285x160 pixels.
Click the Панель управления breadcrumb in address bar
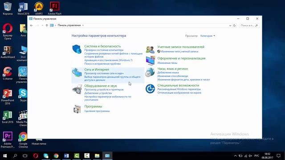[69, 25]
